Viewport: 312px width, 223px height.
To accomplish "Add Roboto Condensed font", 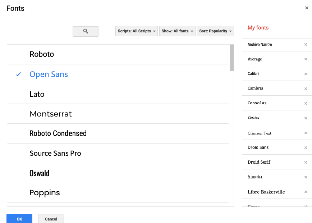I will (x=118, y=133).
